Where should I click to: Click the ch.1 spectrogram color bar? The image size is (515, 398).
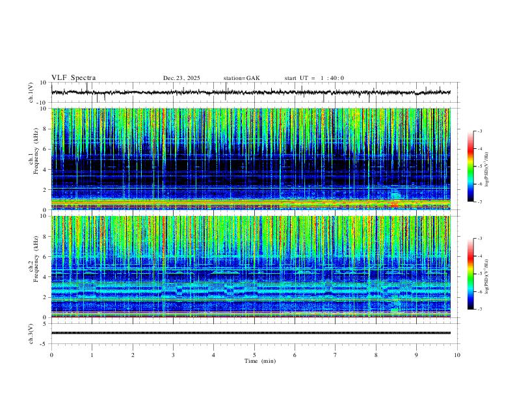point(471,166)
